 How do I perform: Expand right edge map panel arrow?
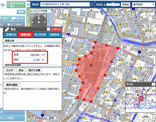click(154, 65)
